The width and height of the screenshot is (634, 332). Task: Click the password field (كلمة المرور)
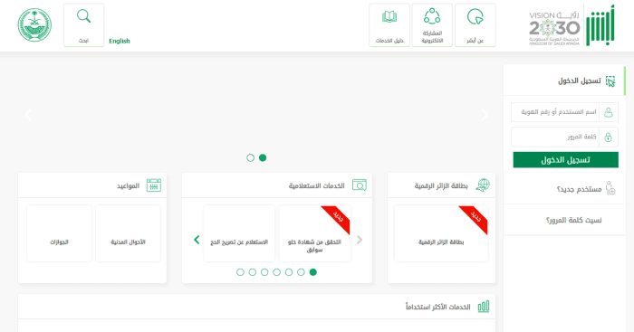[x=564, y=137]
